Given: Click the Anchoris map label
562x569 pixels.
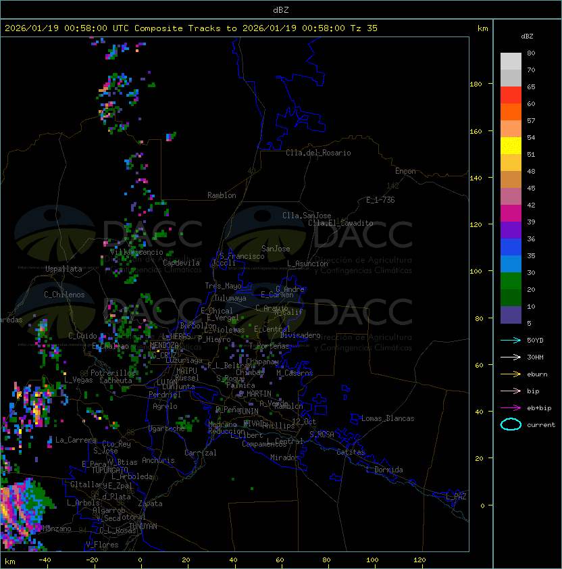Looking at the screenshot, I should tap(158, 460).
